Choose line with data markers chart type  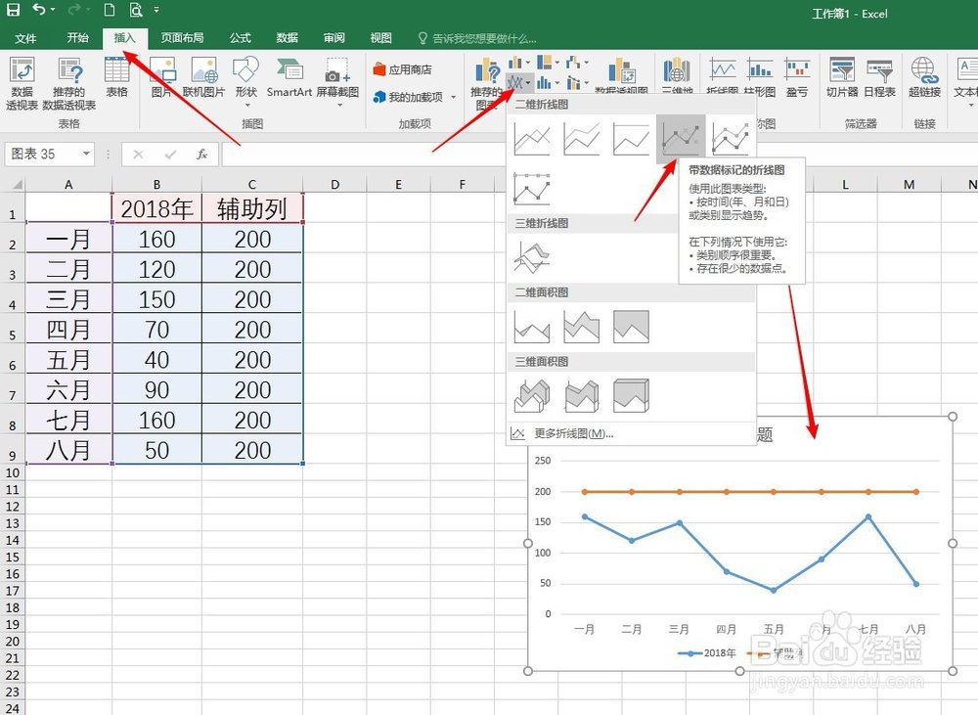click(x=681, y=139)
